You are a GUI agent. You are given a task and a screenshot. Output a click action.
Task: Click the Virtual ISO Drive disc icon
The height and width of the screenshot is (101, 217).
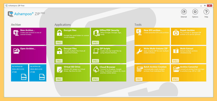[60, 70]
